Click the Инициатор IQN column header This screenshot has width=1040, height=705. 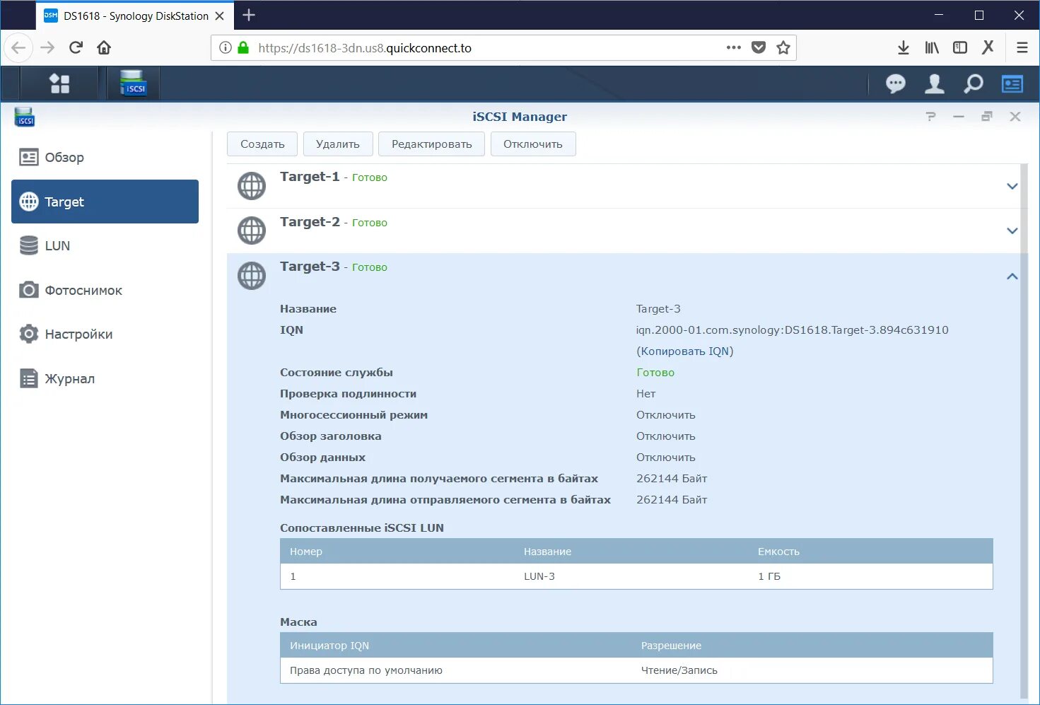click(329, 646)
